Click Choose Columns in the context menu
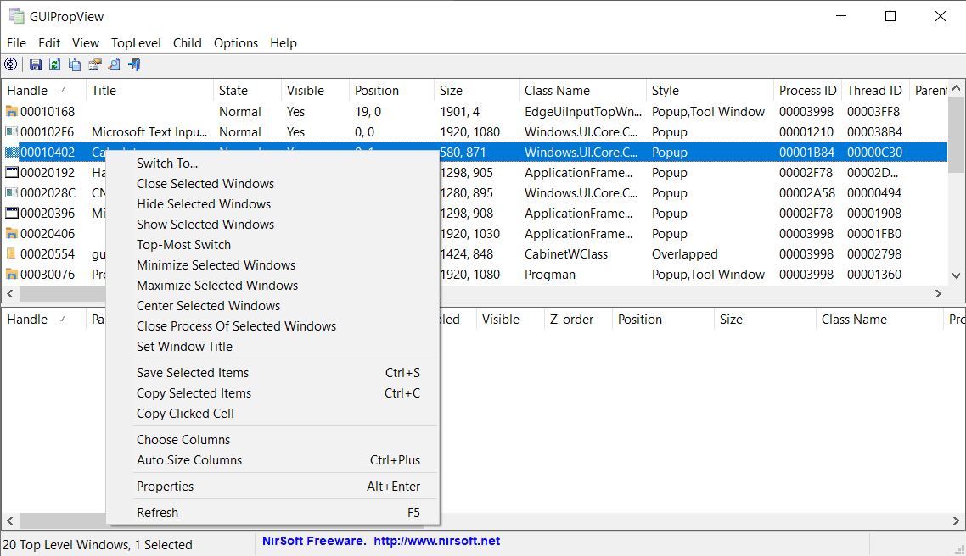The image size is (966, 556). (x=183, y=440)
